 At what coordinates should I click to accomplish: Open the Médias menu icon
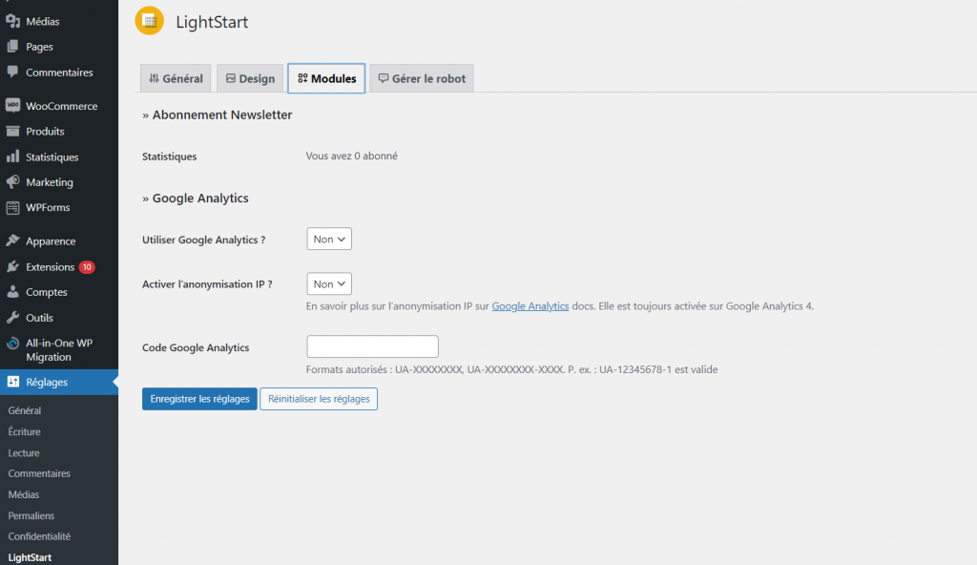[13, 21]
